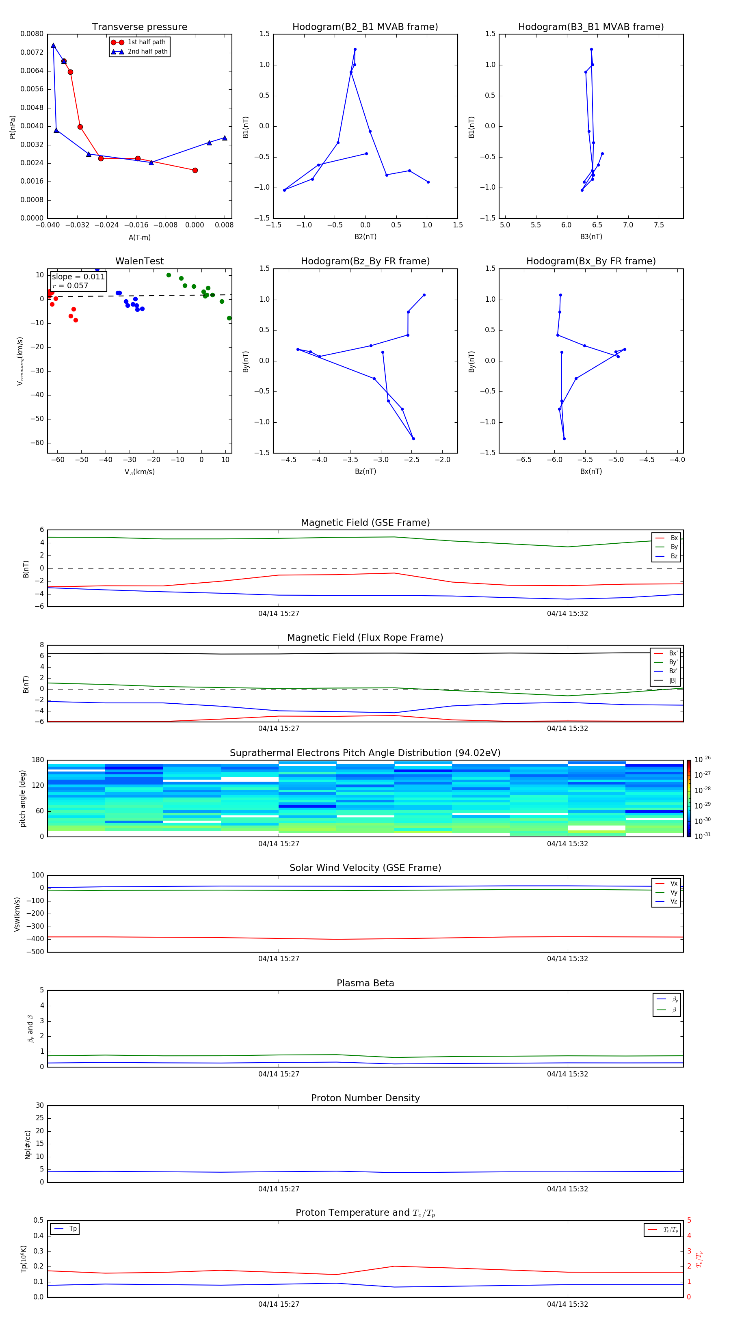Viewport: 731px width, 1340px height.
Task: Click '04/14 15:32' tick under temperature plot
Action: click(568, 1304)
